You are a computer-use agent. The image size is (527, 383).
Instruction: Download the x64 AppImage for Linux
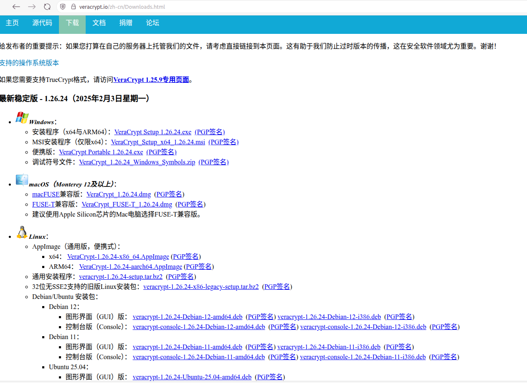117,256
